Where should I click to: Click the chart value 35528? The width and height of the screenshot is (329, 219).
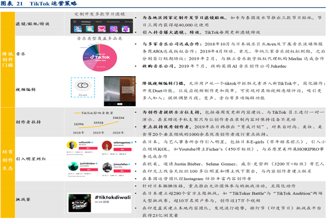pyautogui.click(x=98, y=123)
